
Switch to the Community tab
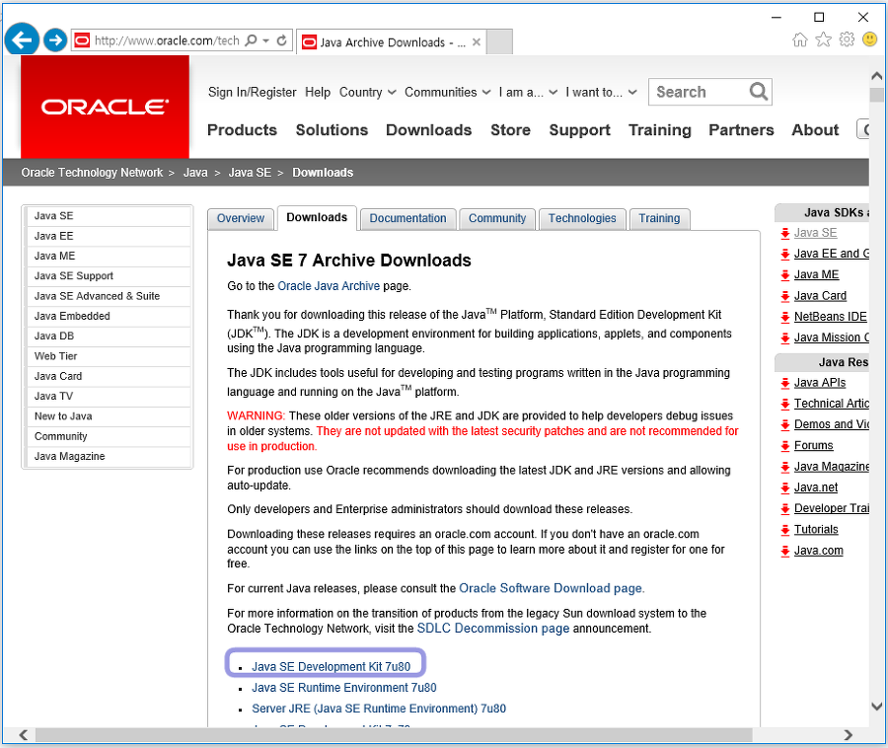click(497, 218)
